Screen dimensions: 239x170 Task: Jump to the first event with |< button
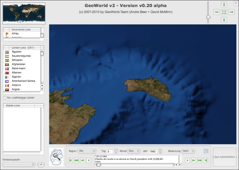click(71, 160)
